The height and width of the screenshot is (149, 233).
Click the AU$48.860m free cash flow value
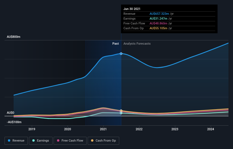pos(158,23)
